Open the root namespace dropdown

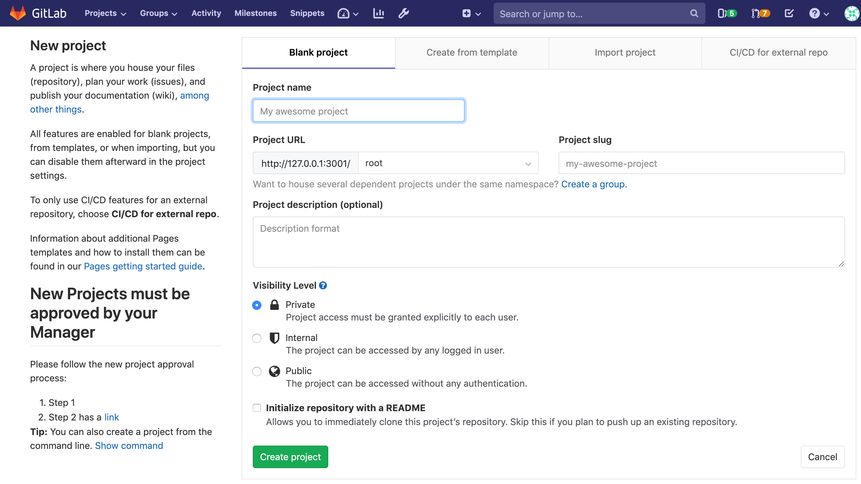click(x=448, y=163)
